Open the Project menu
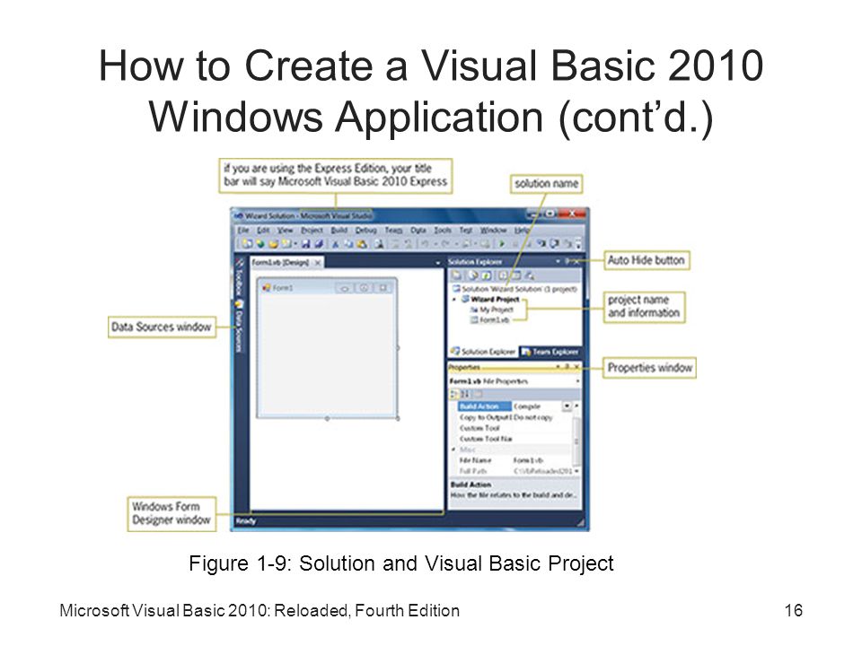The width and height of the screenshot is (862, 646). [312, 231]
